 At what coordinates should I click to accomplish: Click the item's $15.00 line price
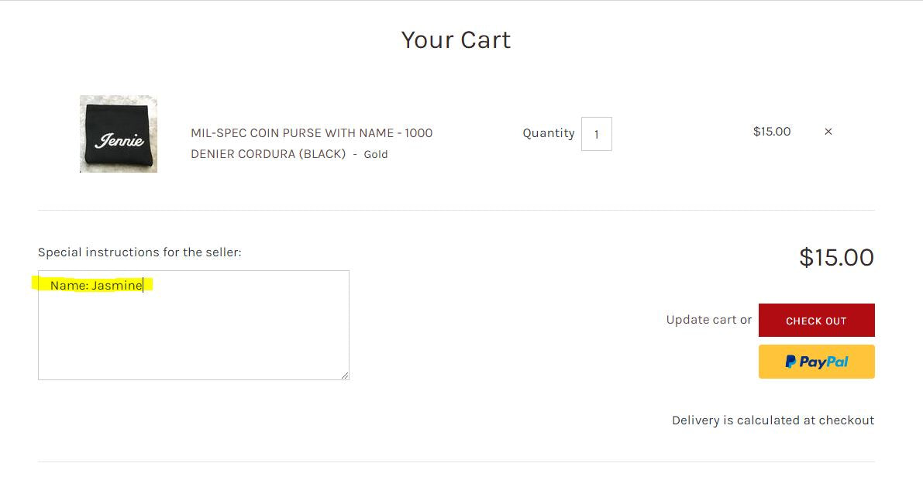pos(772,132)
